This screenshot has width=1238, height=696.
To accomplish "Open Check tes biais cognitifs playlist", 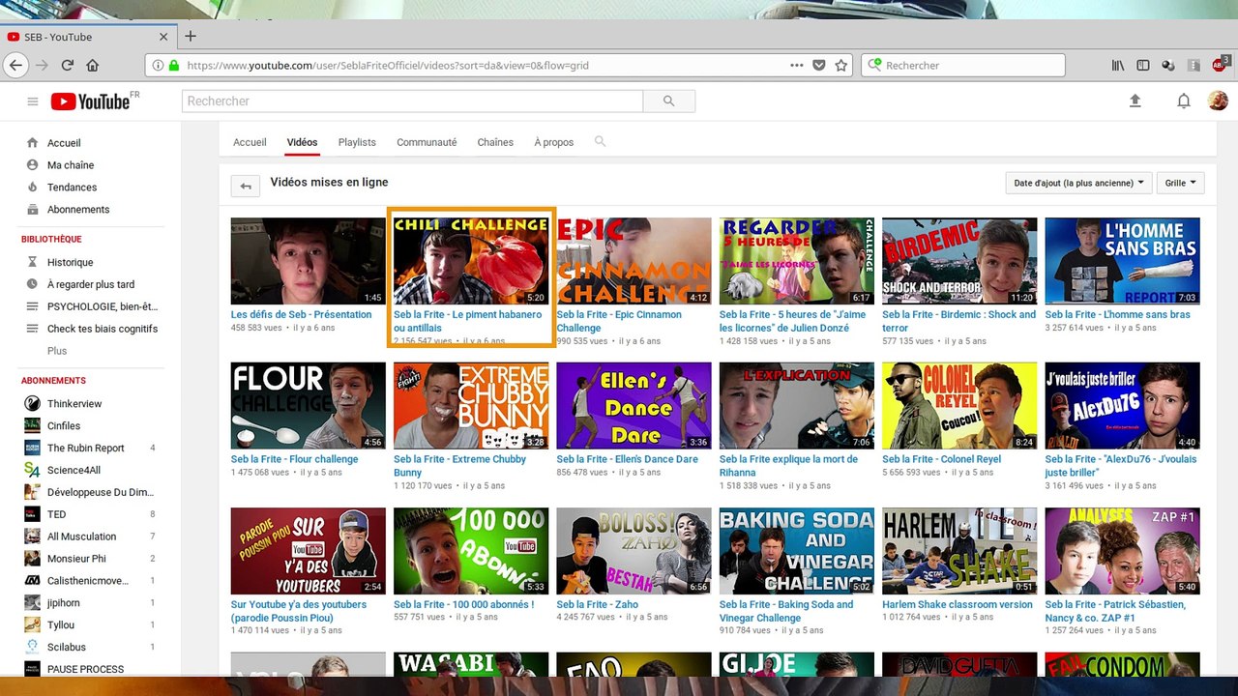I will point(102,330).
